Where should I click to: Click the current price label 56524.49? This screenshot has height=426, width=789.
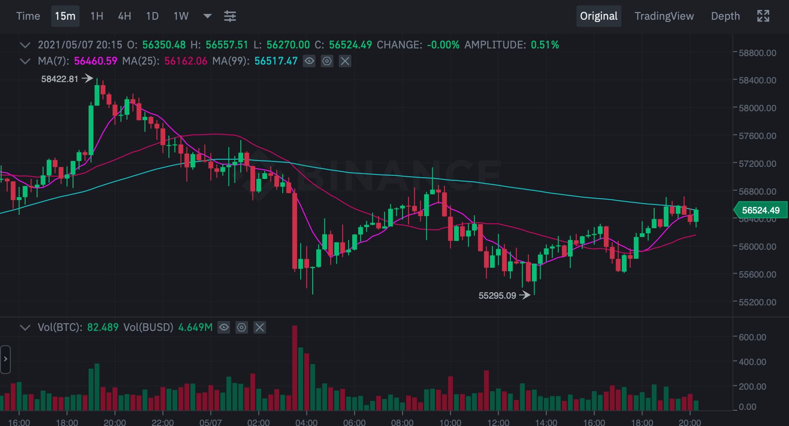(760, 210)
